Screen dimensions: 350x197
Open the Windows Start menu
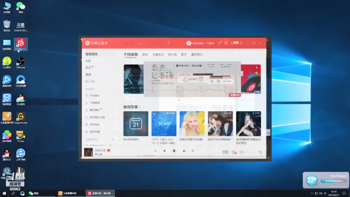coord(4,193)
